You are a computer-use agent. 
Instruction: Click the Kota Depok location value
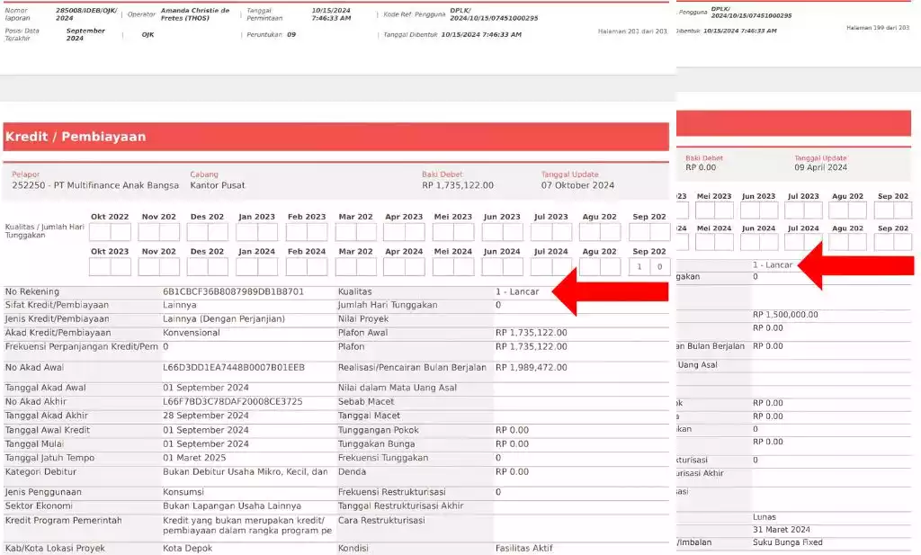click(x=187, y=548)
